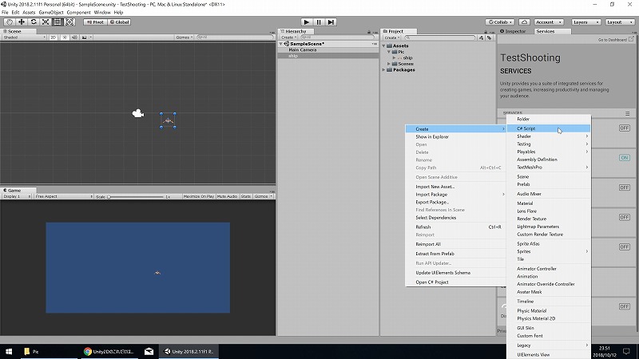Viewport: 639px width, 359px height.
Task: Click Windows Start button
Action: [x=9, y=351]
